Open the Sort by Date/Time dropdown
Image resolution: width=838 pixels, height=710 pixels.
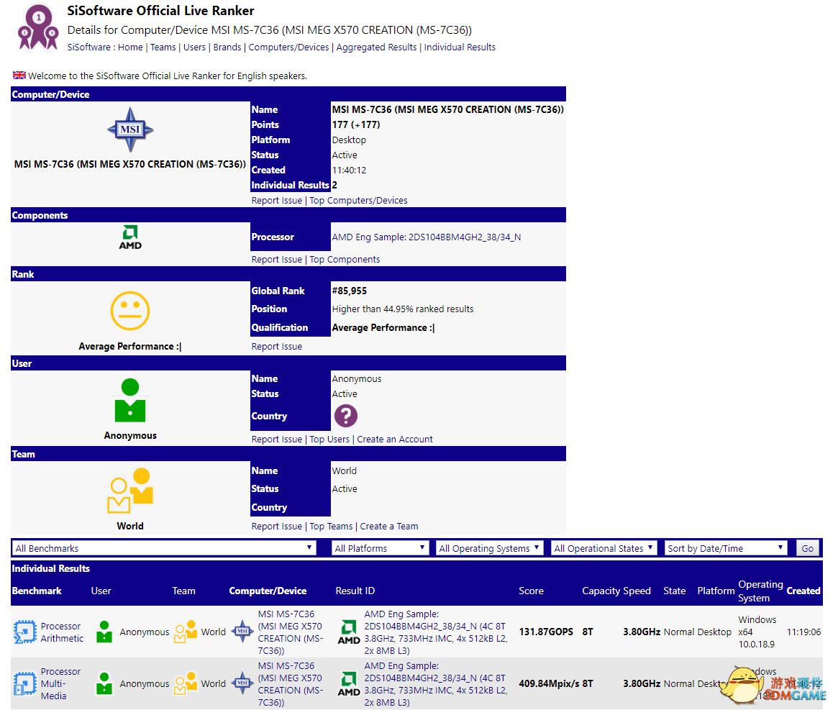pyautogui.click(x=726, y=548)
